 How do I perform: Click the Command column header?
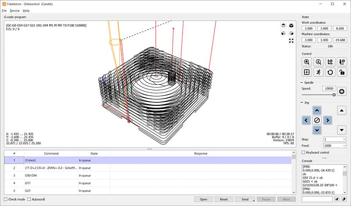tap(51, 154)
